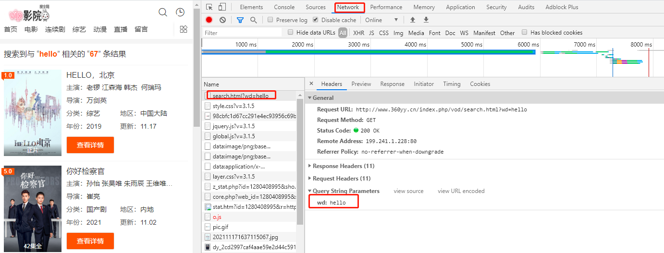
Task: Filter requests by XHR
Action: [358, 33]
